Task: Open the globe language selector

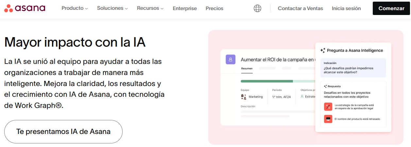Action: 257,8
